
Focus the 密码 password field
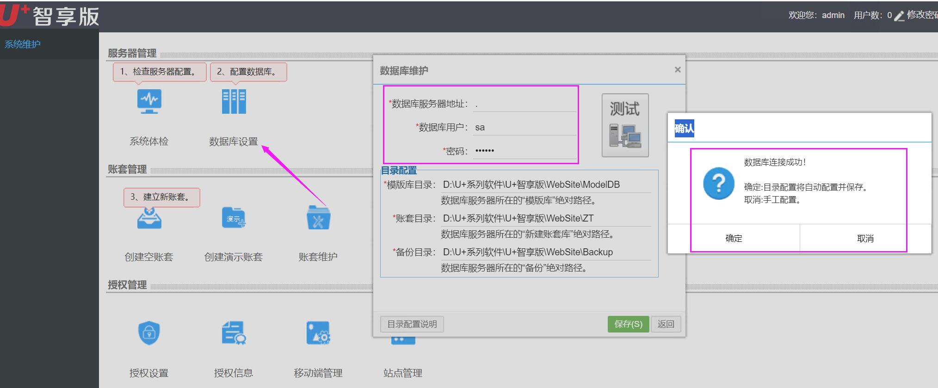tap(525, 151)
